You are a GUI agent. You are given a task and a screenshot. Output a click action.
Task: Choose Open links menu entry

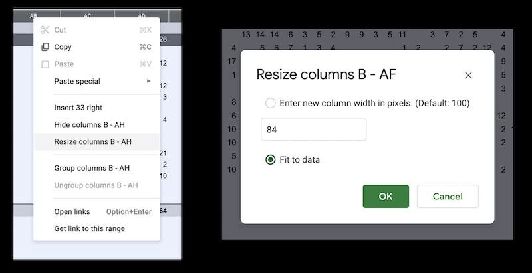click(72, 212)
